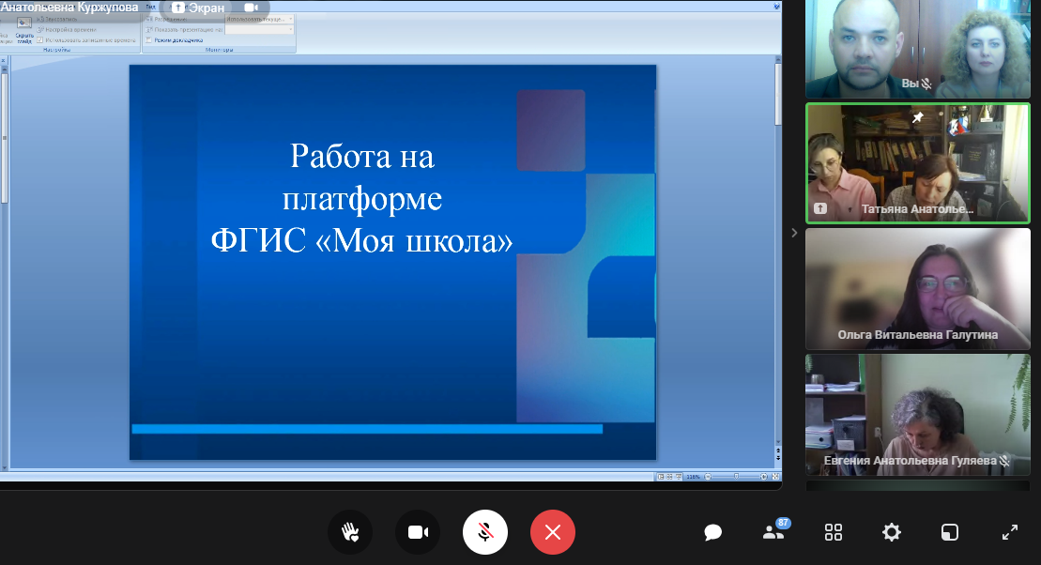This screenshot has height=565, width=1041.
Task: Switch to the slide sorter view icon
Action: point(670,477)
